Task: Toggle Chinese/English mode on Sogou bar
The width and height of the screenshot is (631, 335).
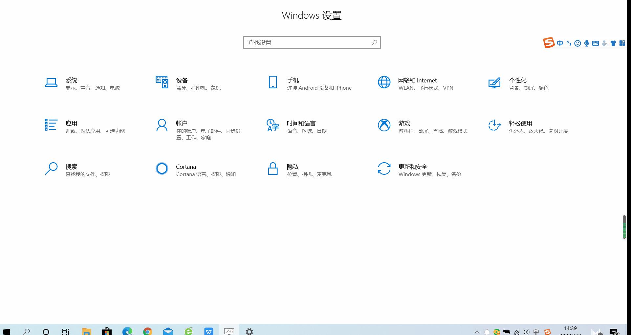Action: click(560, 43)
